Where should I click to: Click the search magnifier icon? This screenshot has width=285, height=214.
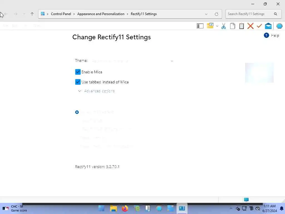(276, 14)
